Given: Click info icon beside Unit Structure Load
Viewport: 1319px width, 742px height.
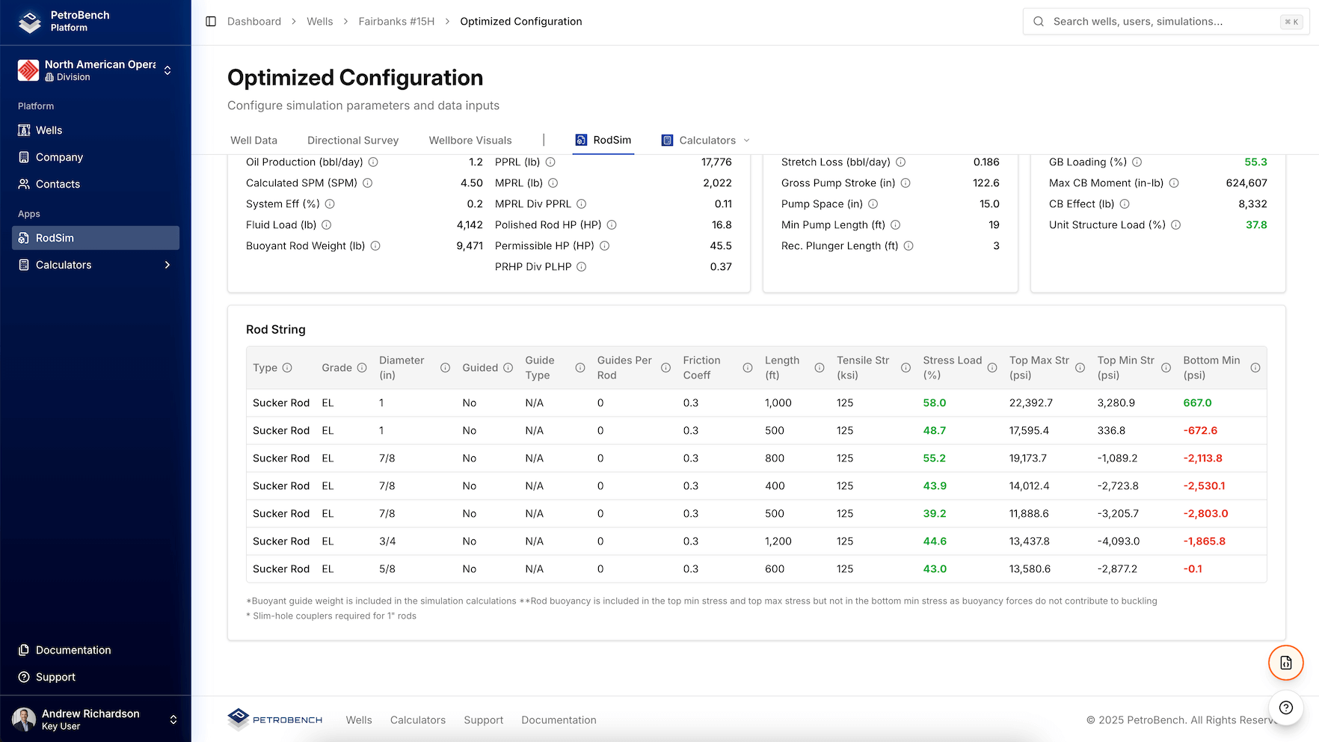Looking at the screenshot, I should pos(1175,225).
